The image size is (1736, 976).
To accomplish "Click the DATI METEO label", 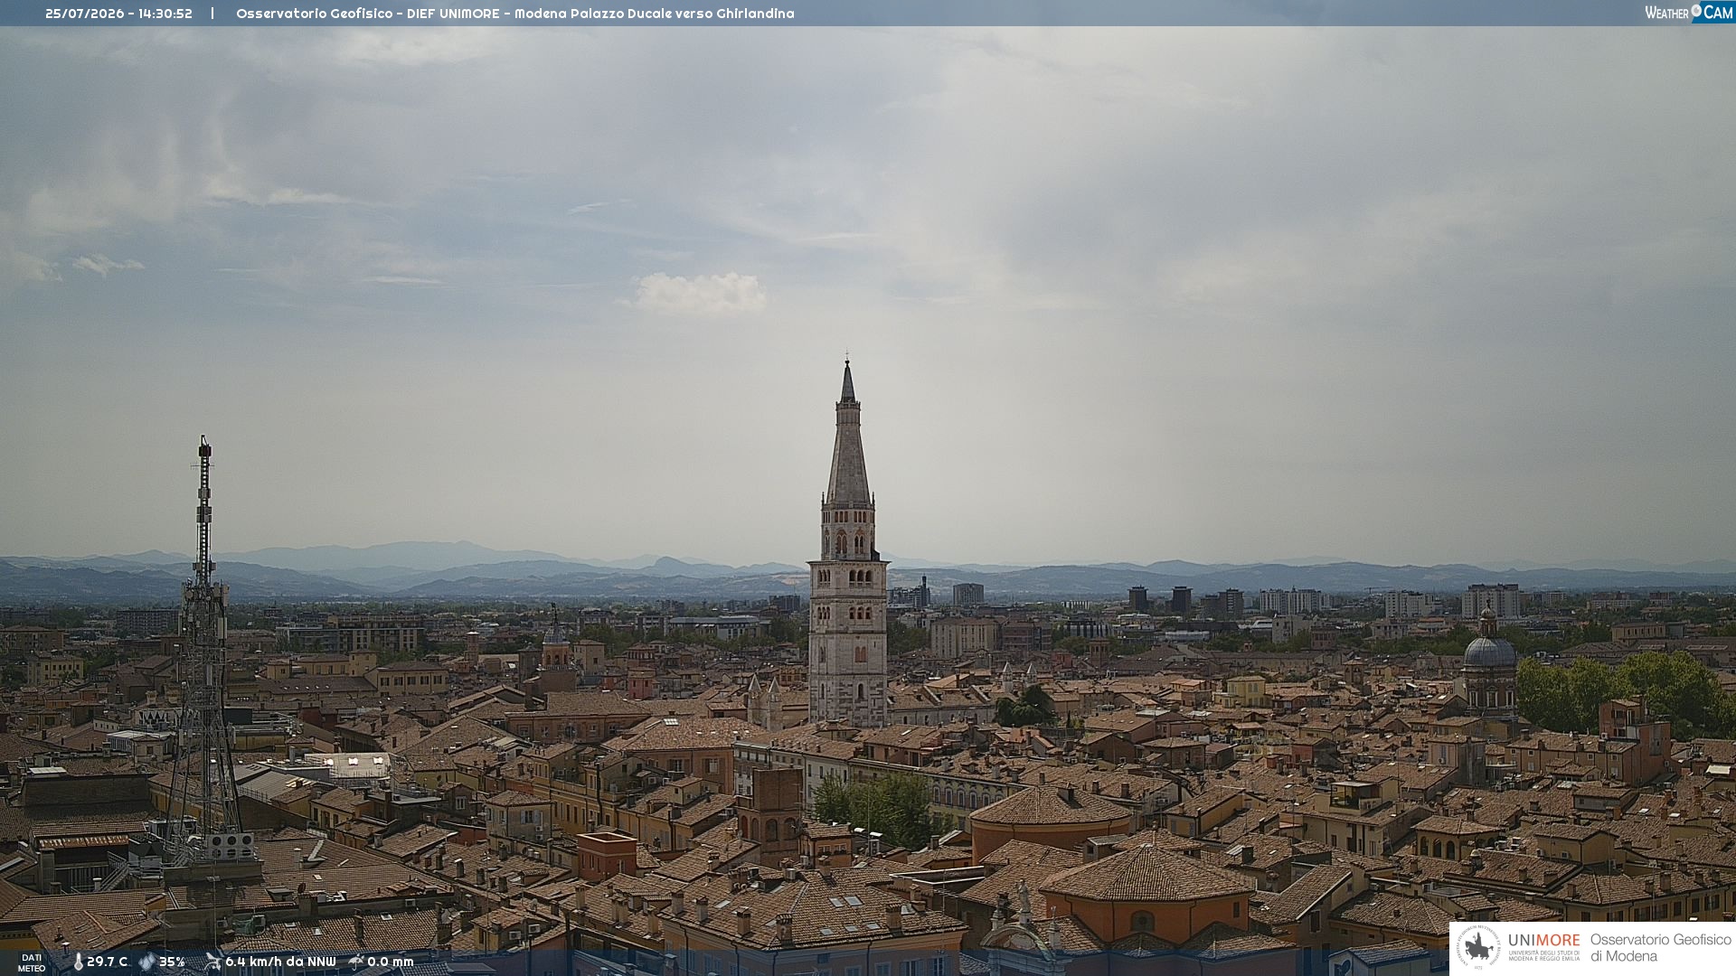I will pyautogui.click(x=32, y=963).
